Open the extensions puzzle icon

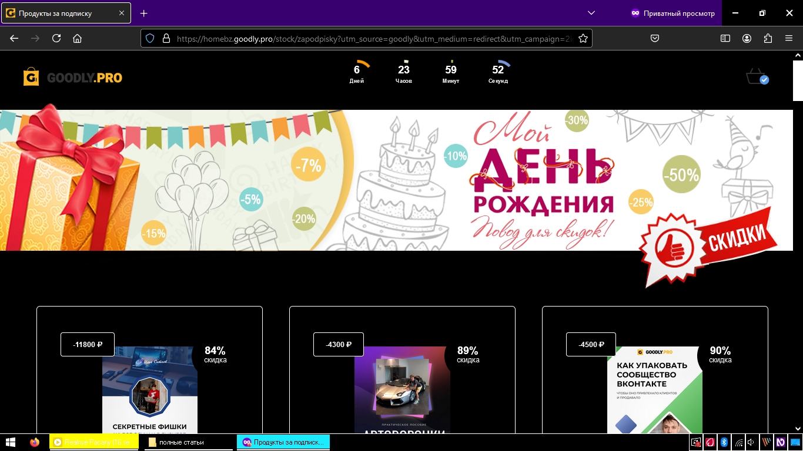768,38
